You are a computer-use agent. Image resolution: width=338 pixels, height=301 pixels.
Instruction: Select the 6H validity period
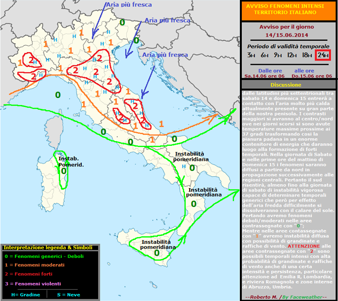pyautogui.click(x=264, y=55)
